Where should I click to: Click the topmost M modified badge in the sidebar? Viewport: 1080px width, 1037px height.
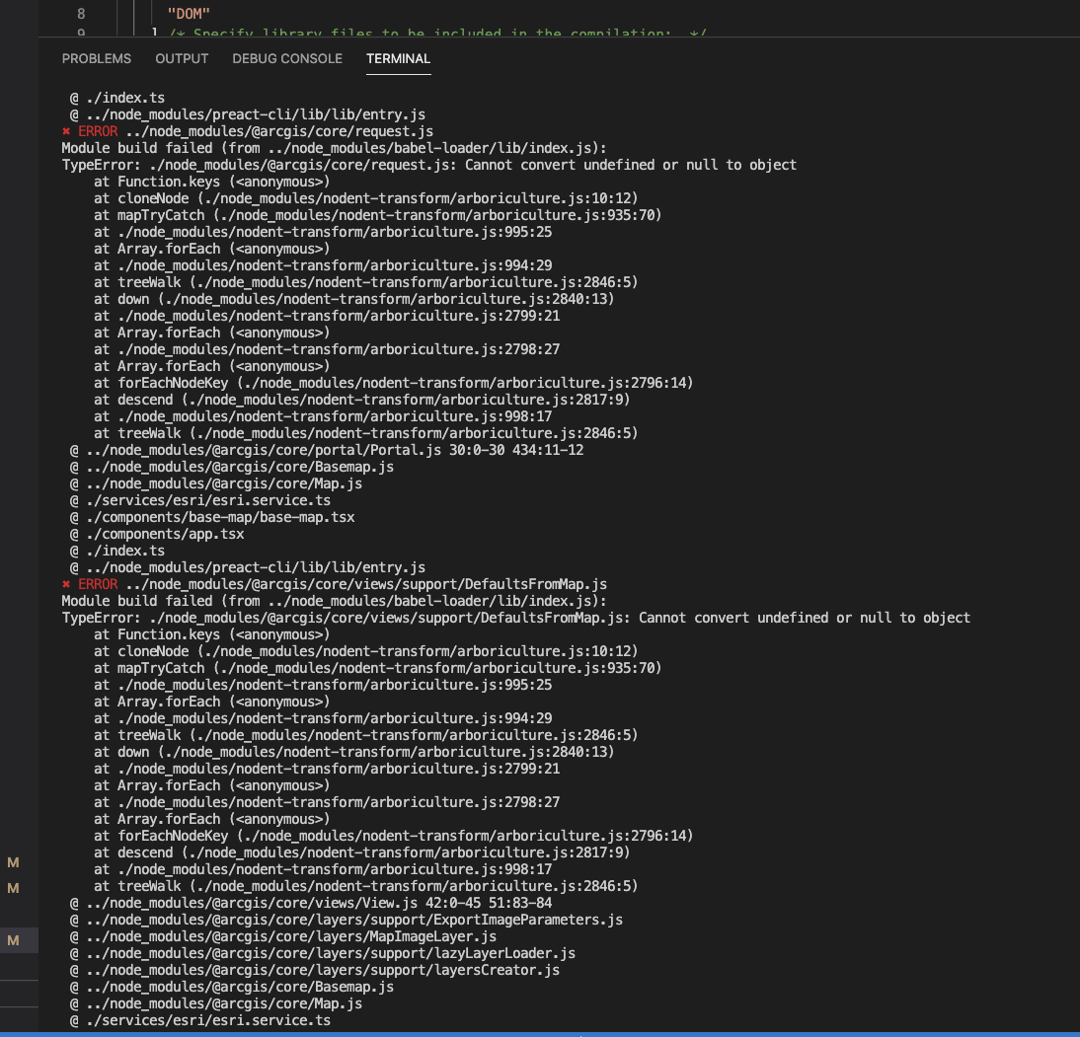point(13,861)
